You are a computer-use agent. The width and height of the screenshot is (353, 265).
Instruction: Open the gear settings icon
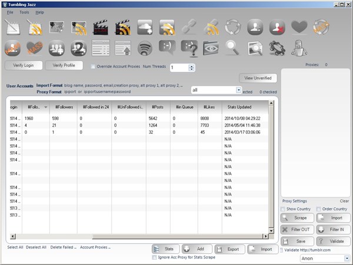tap(277, 48)
